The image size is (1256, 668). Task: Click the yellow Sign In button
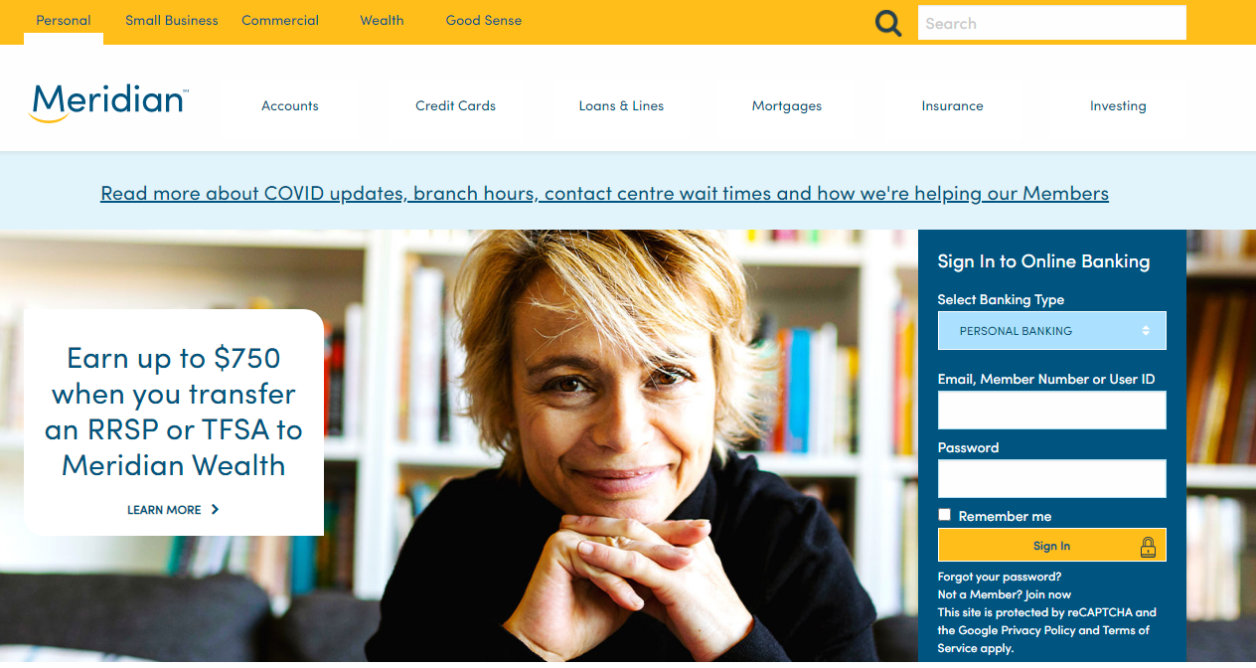[1051, 545]
